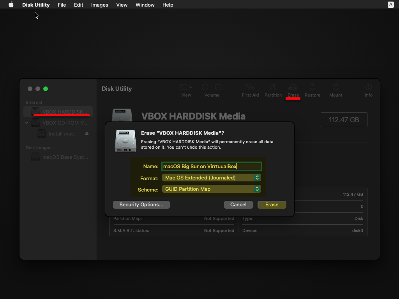Open the Scheme dropdown menu
The height and width of the screenshot is (299, 399).
pos(211,189)
